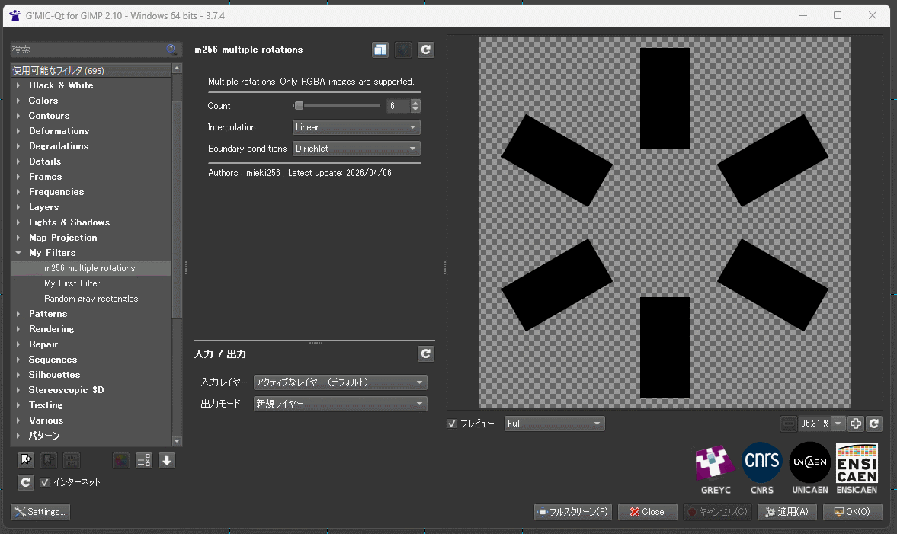The image size is (897, 534).
Task: Click the search magnifier icon in filter search
Action: tap(172, 50)
